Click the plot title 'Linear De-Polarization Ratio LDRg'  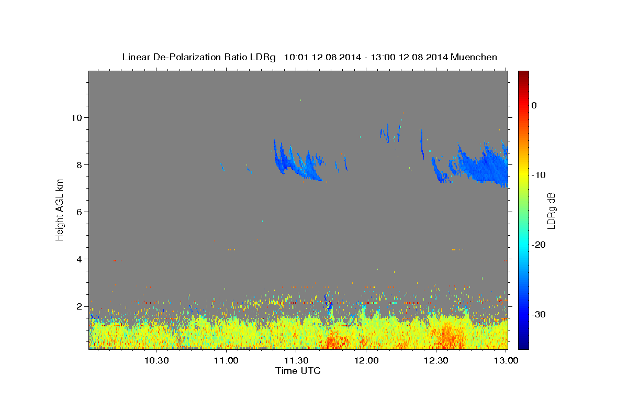coord(199,57)
